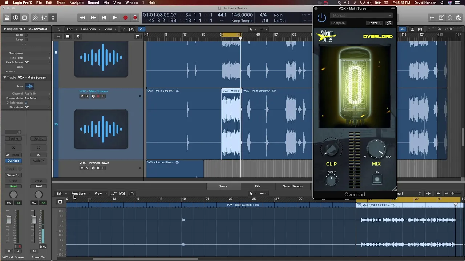Start playback with Play button
This screenshot has width=465, height=261.
click(x=114, y=17)
